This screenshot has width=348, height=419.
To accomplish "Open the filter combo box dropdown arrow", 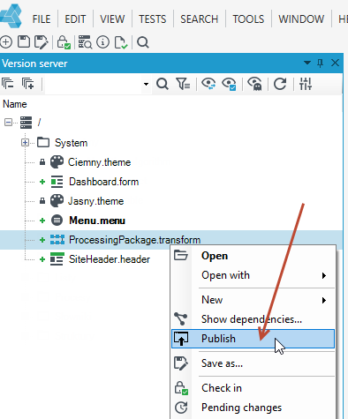I will (146, 84).
